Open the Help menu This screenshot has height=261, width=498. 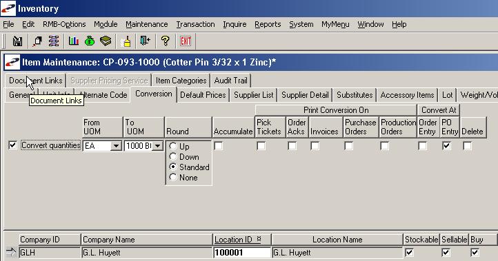tap(399, 24)
